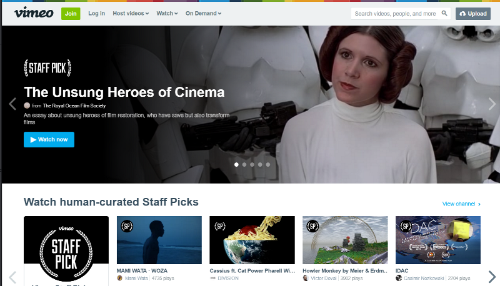Click SP badge on Cassius thumbnail

220,226
